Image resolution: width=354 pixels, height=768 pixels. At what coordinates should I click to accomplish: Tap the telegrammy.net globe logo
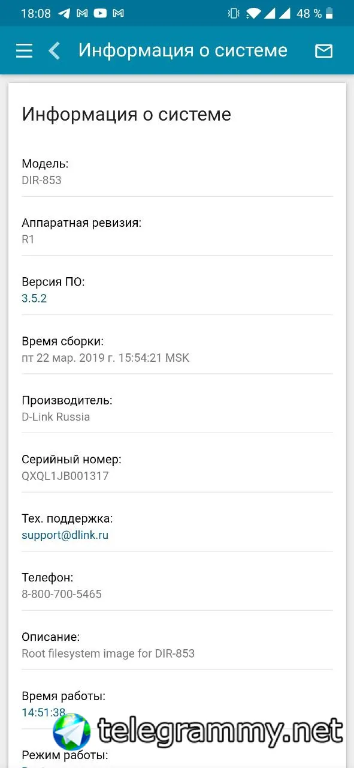(72, 732)
